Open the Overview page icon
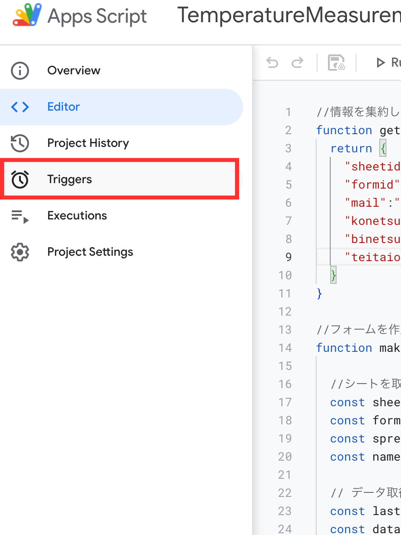 [x=20, y=71]
